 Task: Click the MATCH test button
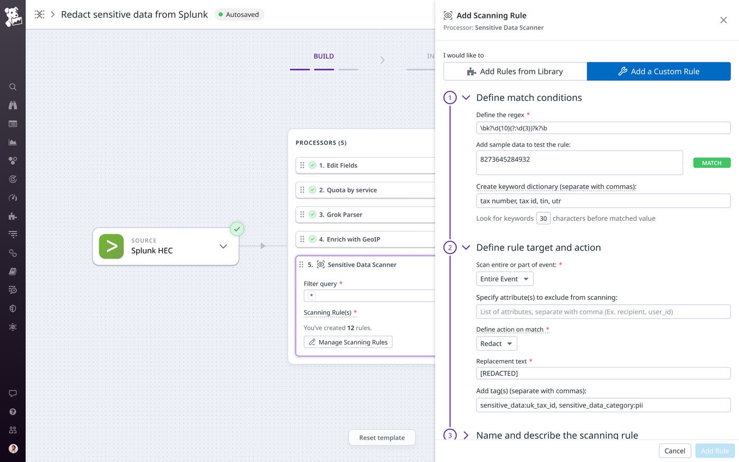[712, 163]
